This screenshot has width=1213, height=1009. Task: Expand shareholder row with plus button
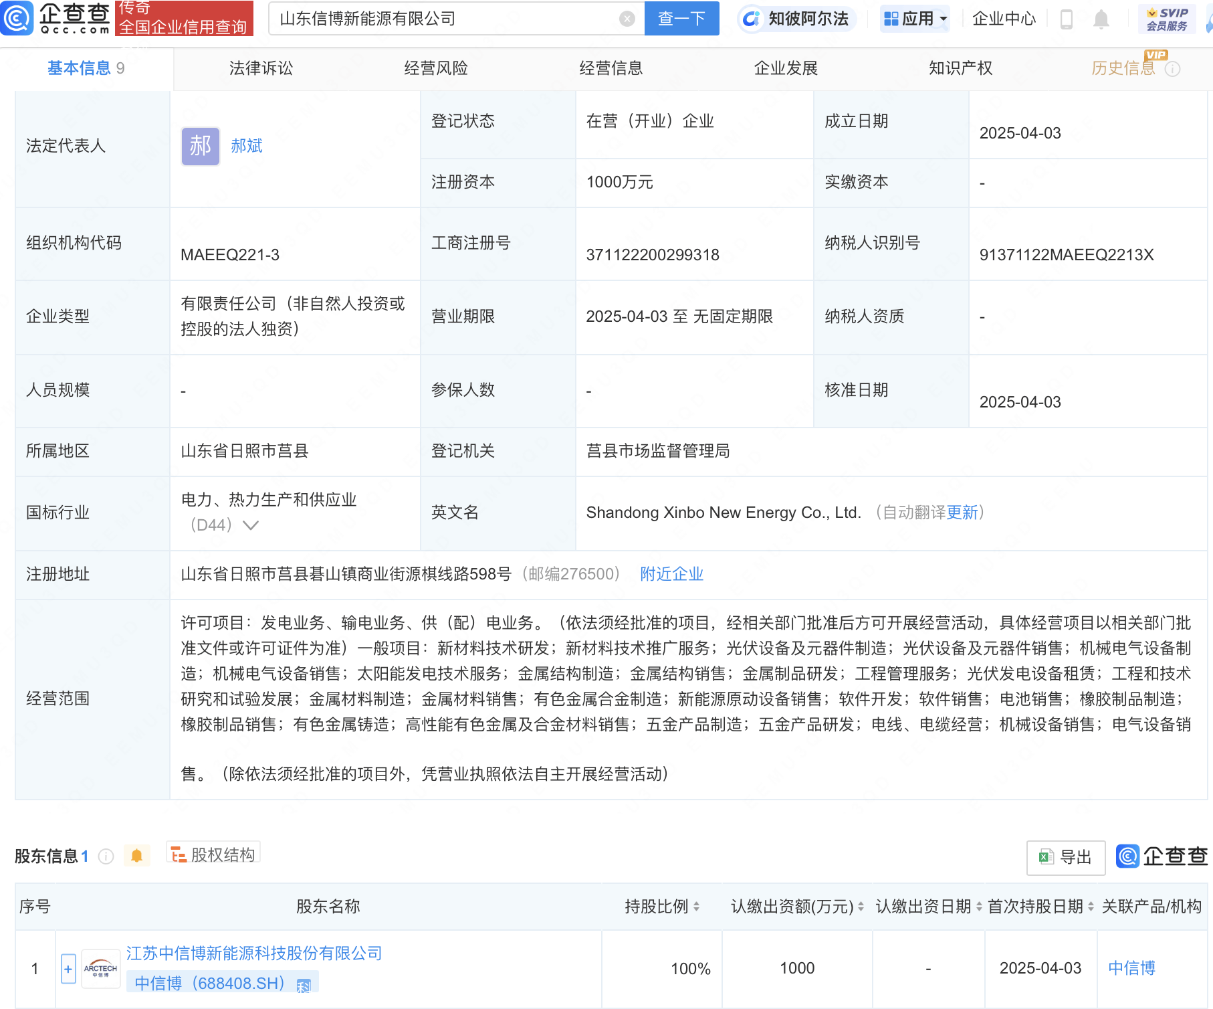click(68, 969)
